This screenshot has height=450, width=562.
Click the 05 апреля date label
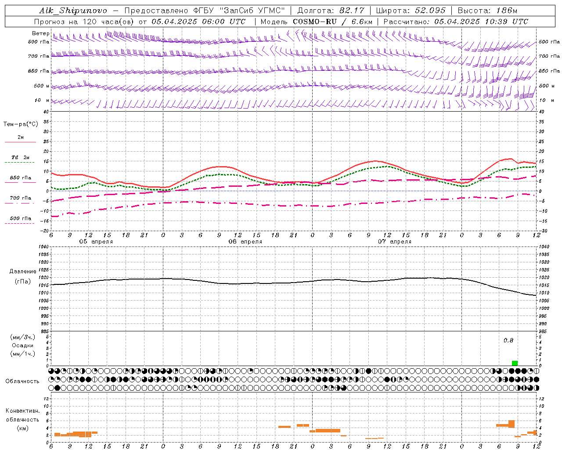tap(96, 242)
